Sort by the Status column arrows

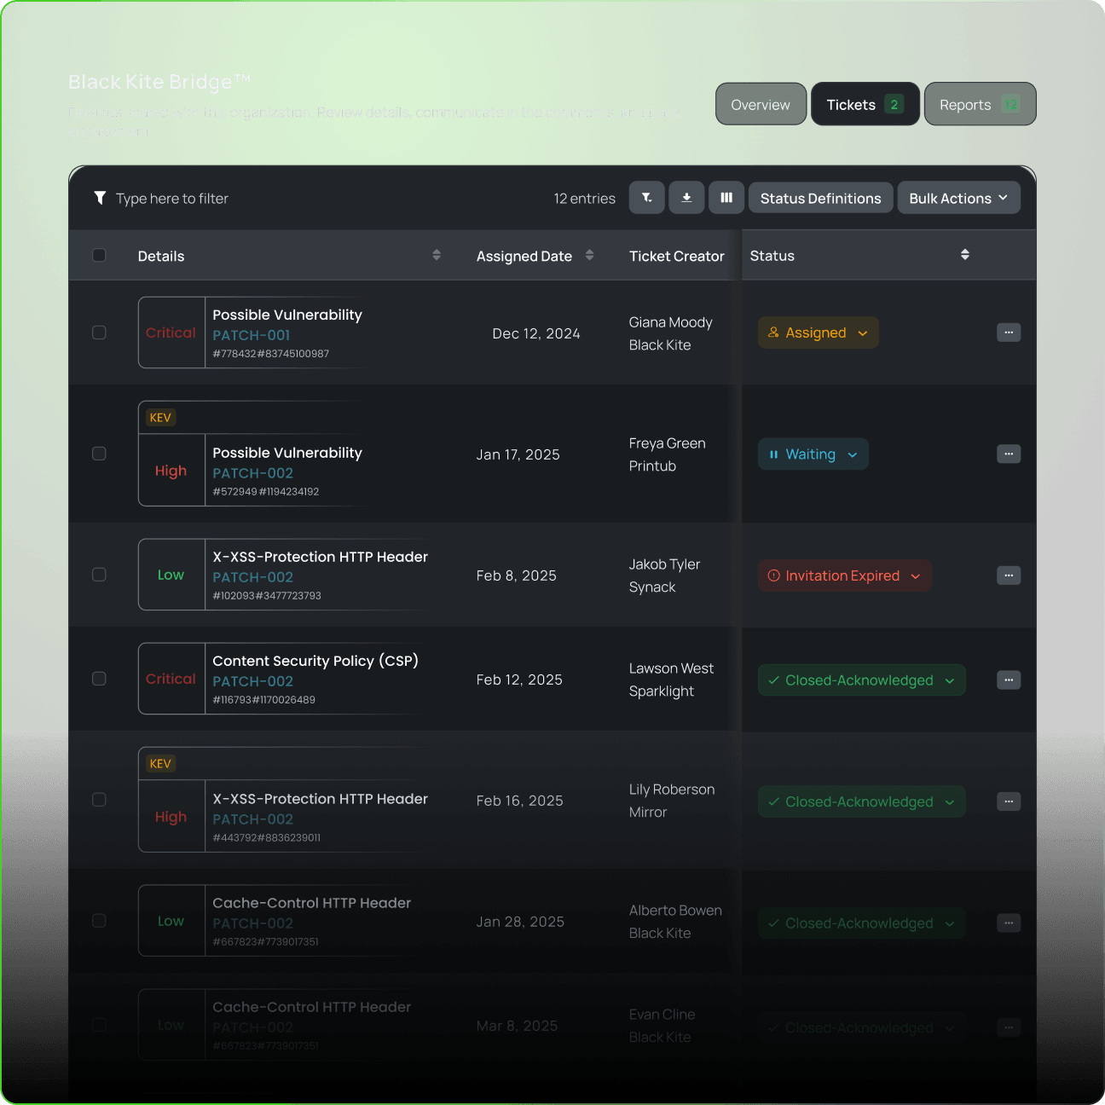point(964,255)
